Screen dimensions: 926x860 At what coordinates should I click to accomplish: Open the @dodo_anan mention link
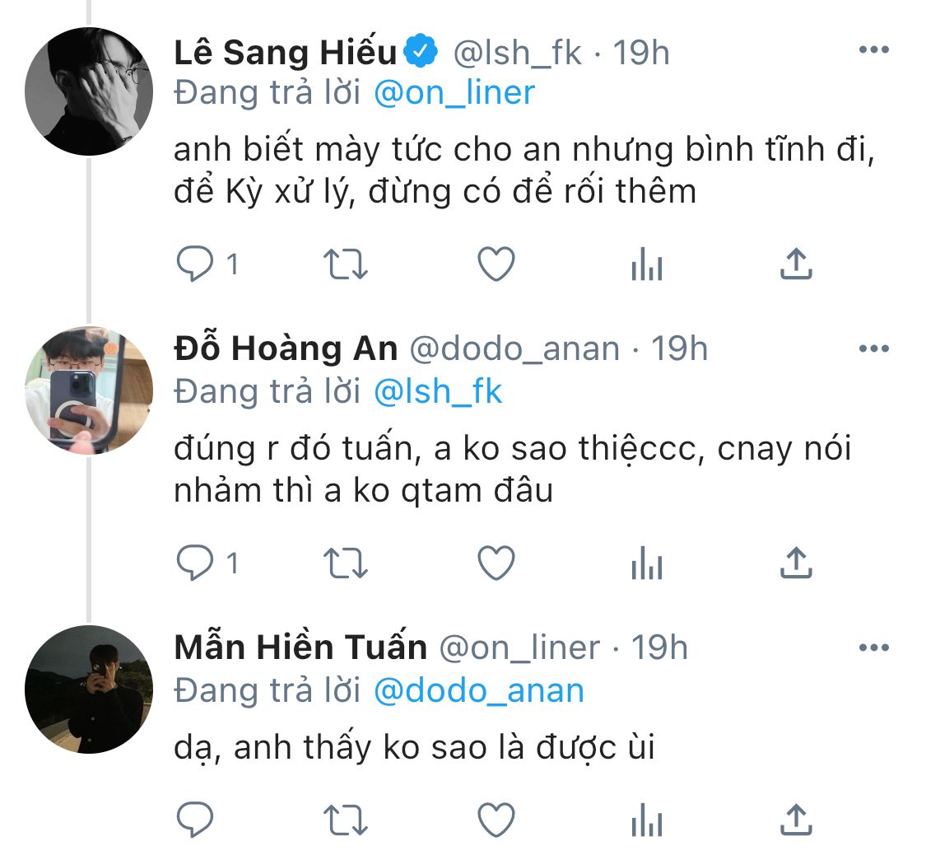478,689
